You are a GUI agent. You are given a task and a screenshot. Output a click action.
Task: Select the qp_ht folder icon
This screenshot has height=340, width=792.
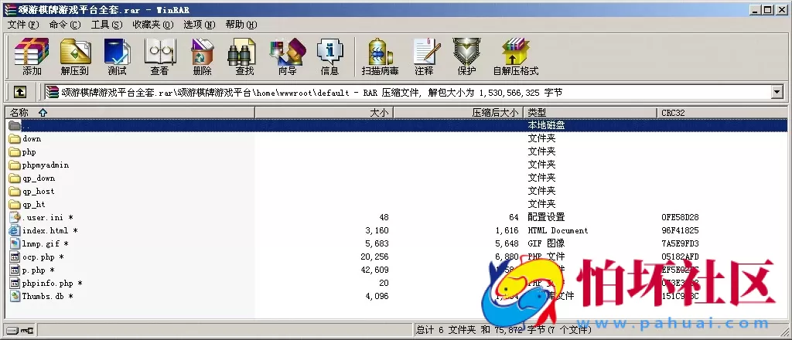click(15, 204)
